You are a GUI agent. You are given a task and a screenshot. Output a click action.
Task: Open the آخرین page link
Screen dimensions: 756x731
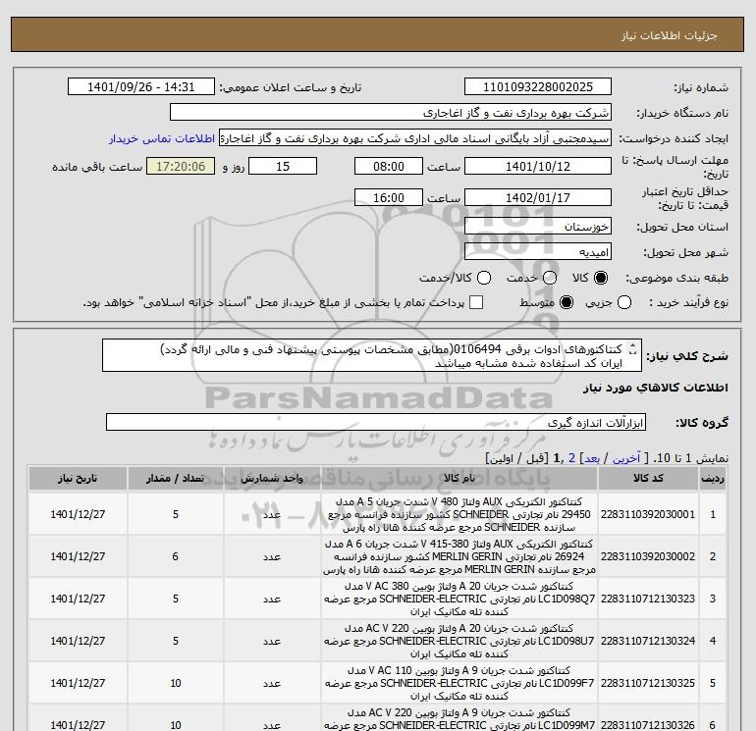626,458
